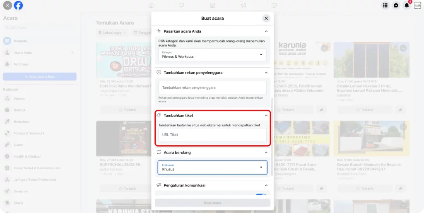The height and width of the screenshot is (213, 424).
Task: Share the Desain Rumah Minimalis event
Action: (x=400, y=189)
